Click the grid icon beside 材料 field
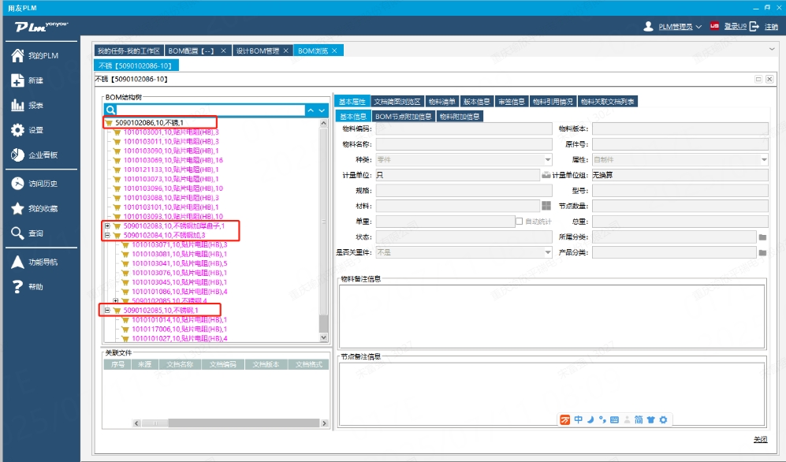Image resolution: width=786 pixels, height=462 pixels. pyautogui.click(x=546, y=206)
